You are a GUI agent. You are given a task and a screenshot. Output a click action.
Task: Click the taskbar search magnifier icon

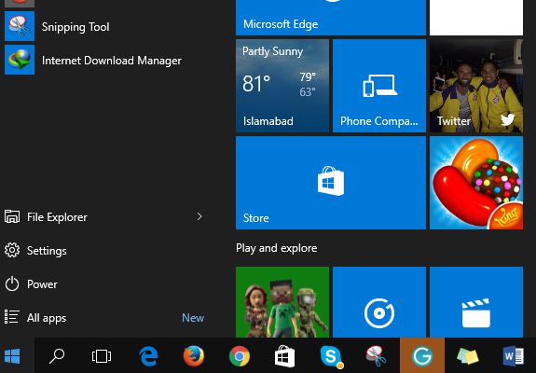[x=57, y=356]
